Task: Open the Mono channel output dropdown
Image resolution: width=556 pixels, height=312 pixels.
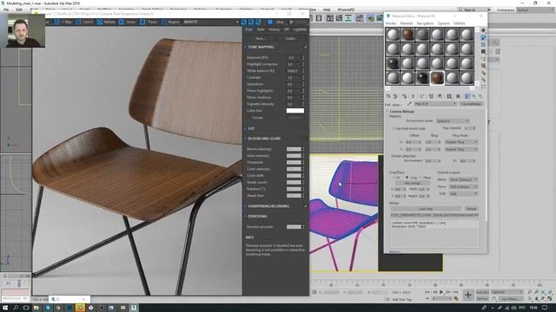Action: [x=463, y=186]
